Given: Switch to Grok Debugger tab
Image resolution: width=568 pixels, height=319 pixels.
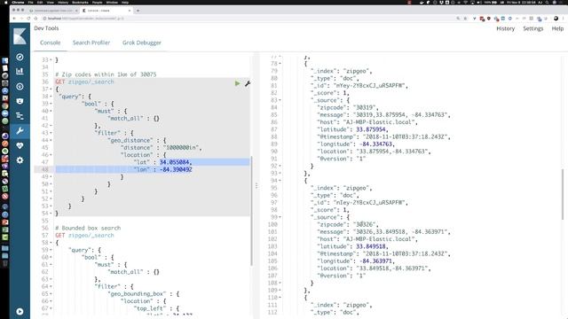Looking at the screenshot, I should click(142, 43).
